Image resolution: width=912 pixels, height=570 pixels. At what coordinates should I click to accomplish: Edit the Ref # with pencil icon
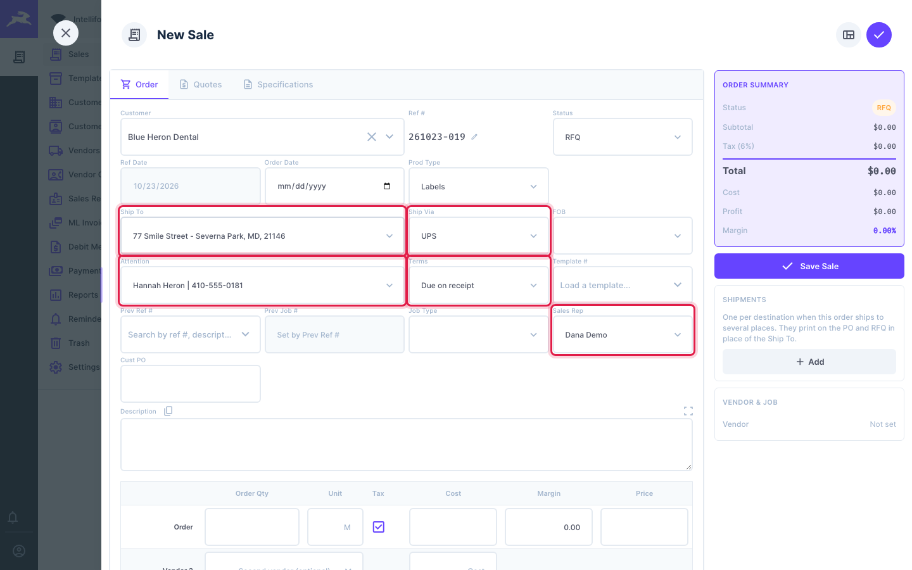(x=474, y=137)
